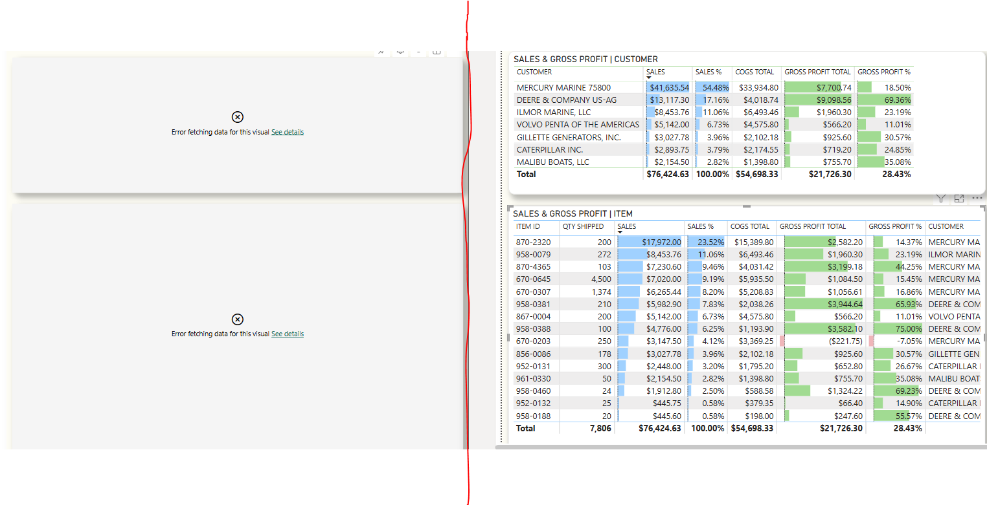The height and width of the screenshot is (505, 987).
Task: Open See details link in upper error visual
Action: pyautogui.click(x=288, y=132)
